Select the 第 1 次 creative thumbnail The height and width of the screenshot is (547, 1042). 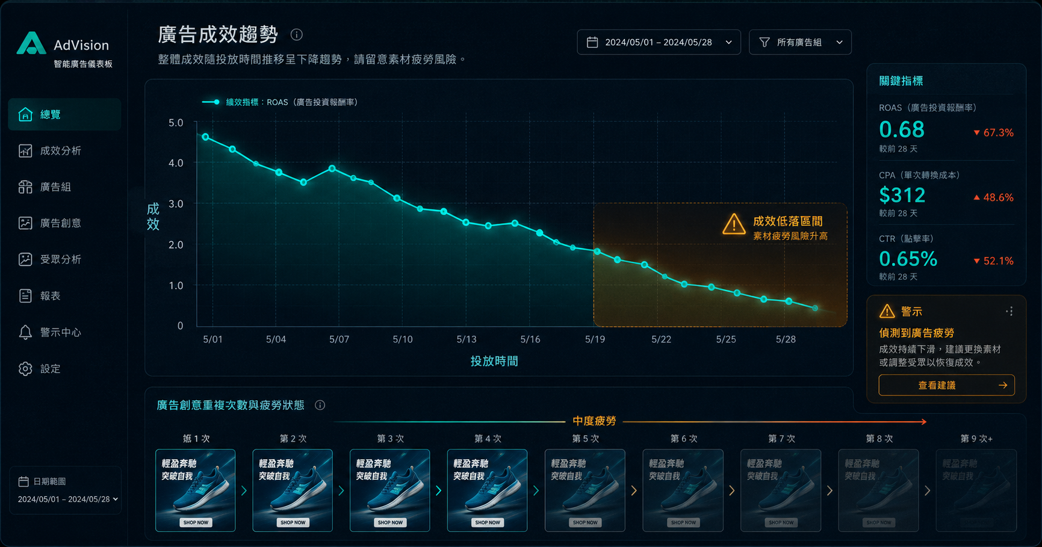196,490
